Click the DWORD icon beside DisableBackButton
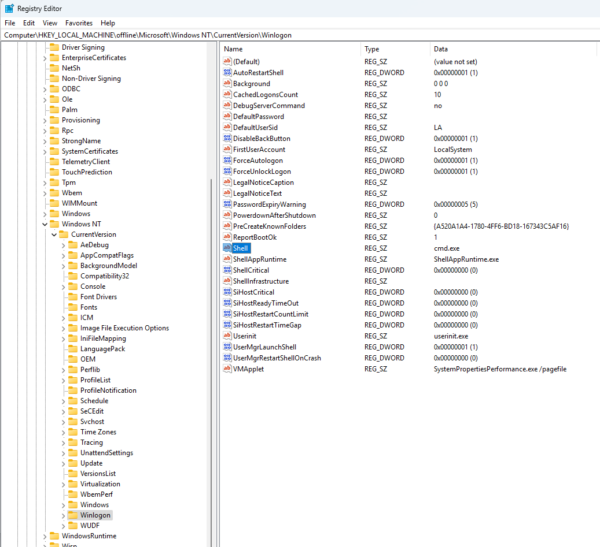Image resolution: width=600 pixels, height=547 pixels. [227, 138]
